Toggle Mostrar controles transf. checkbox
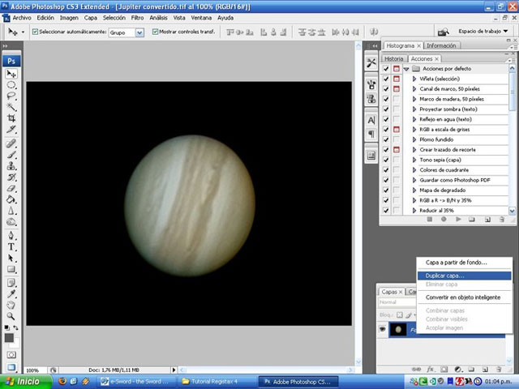 coord(155,32)
